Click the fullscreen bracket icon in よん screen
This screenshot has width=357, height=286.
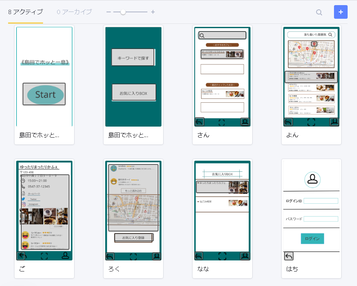[311, 122]
